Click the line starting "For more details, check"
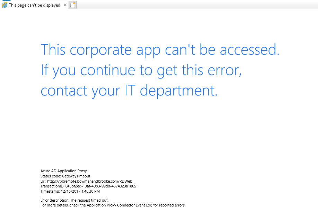The width and height of the screenshot is (318, 221). pyautogui.click(x=113, y=205)
